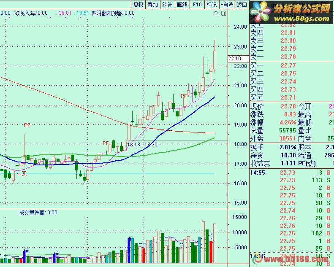
Task: Click the PF marker beside the 18.18-18.20 label
Action: 106,143
